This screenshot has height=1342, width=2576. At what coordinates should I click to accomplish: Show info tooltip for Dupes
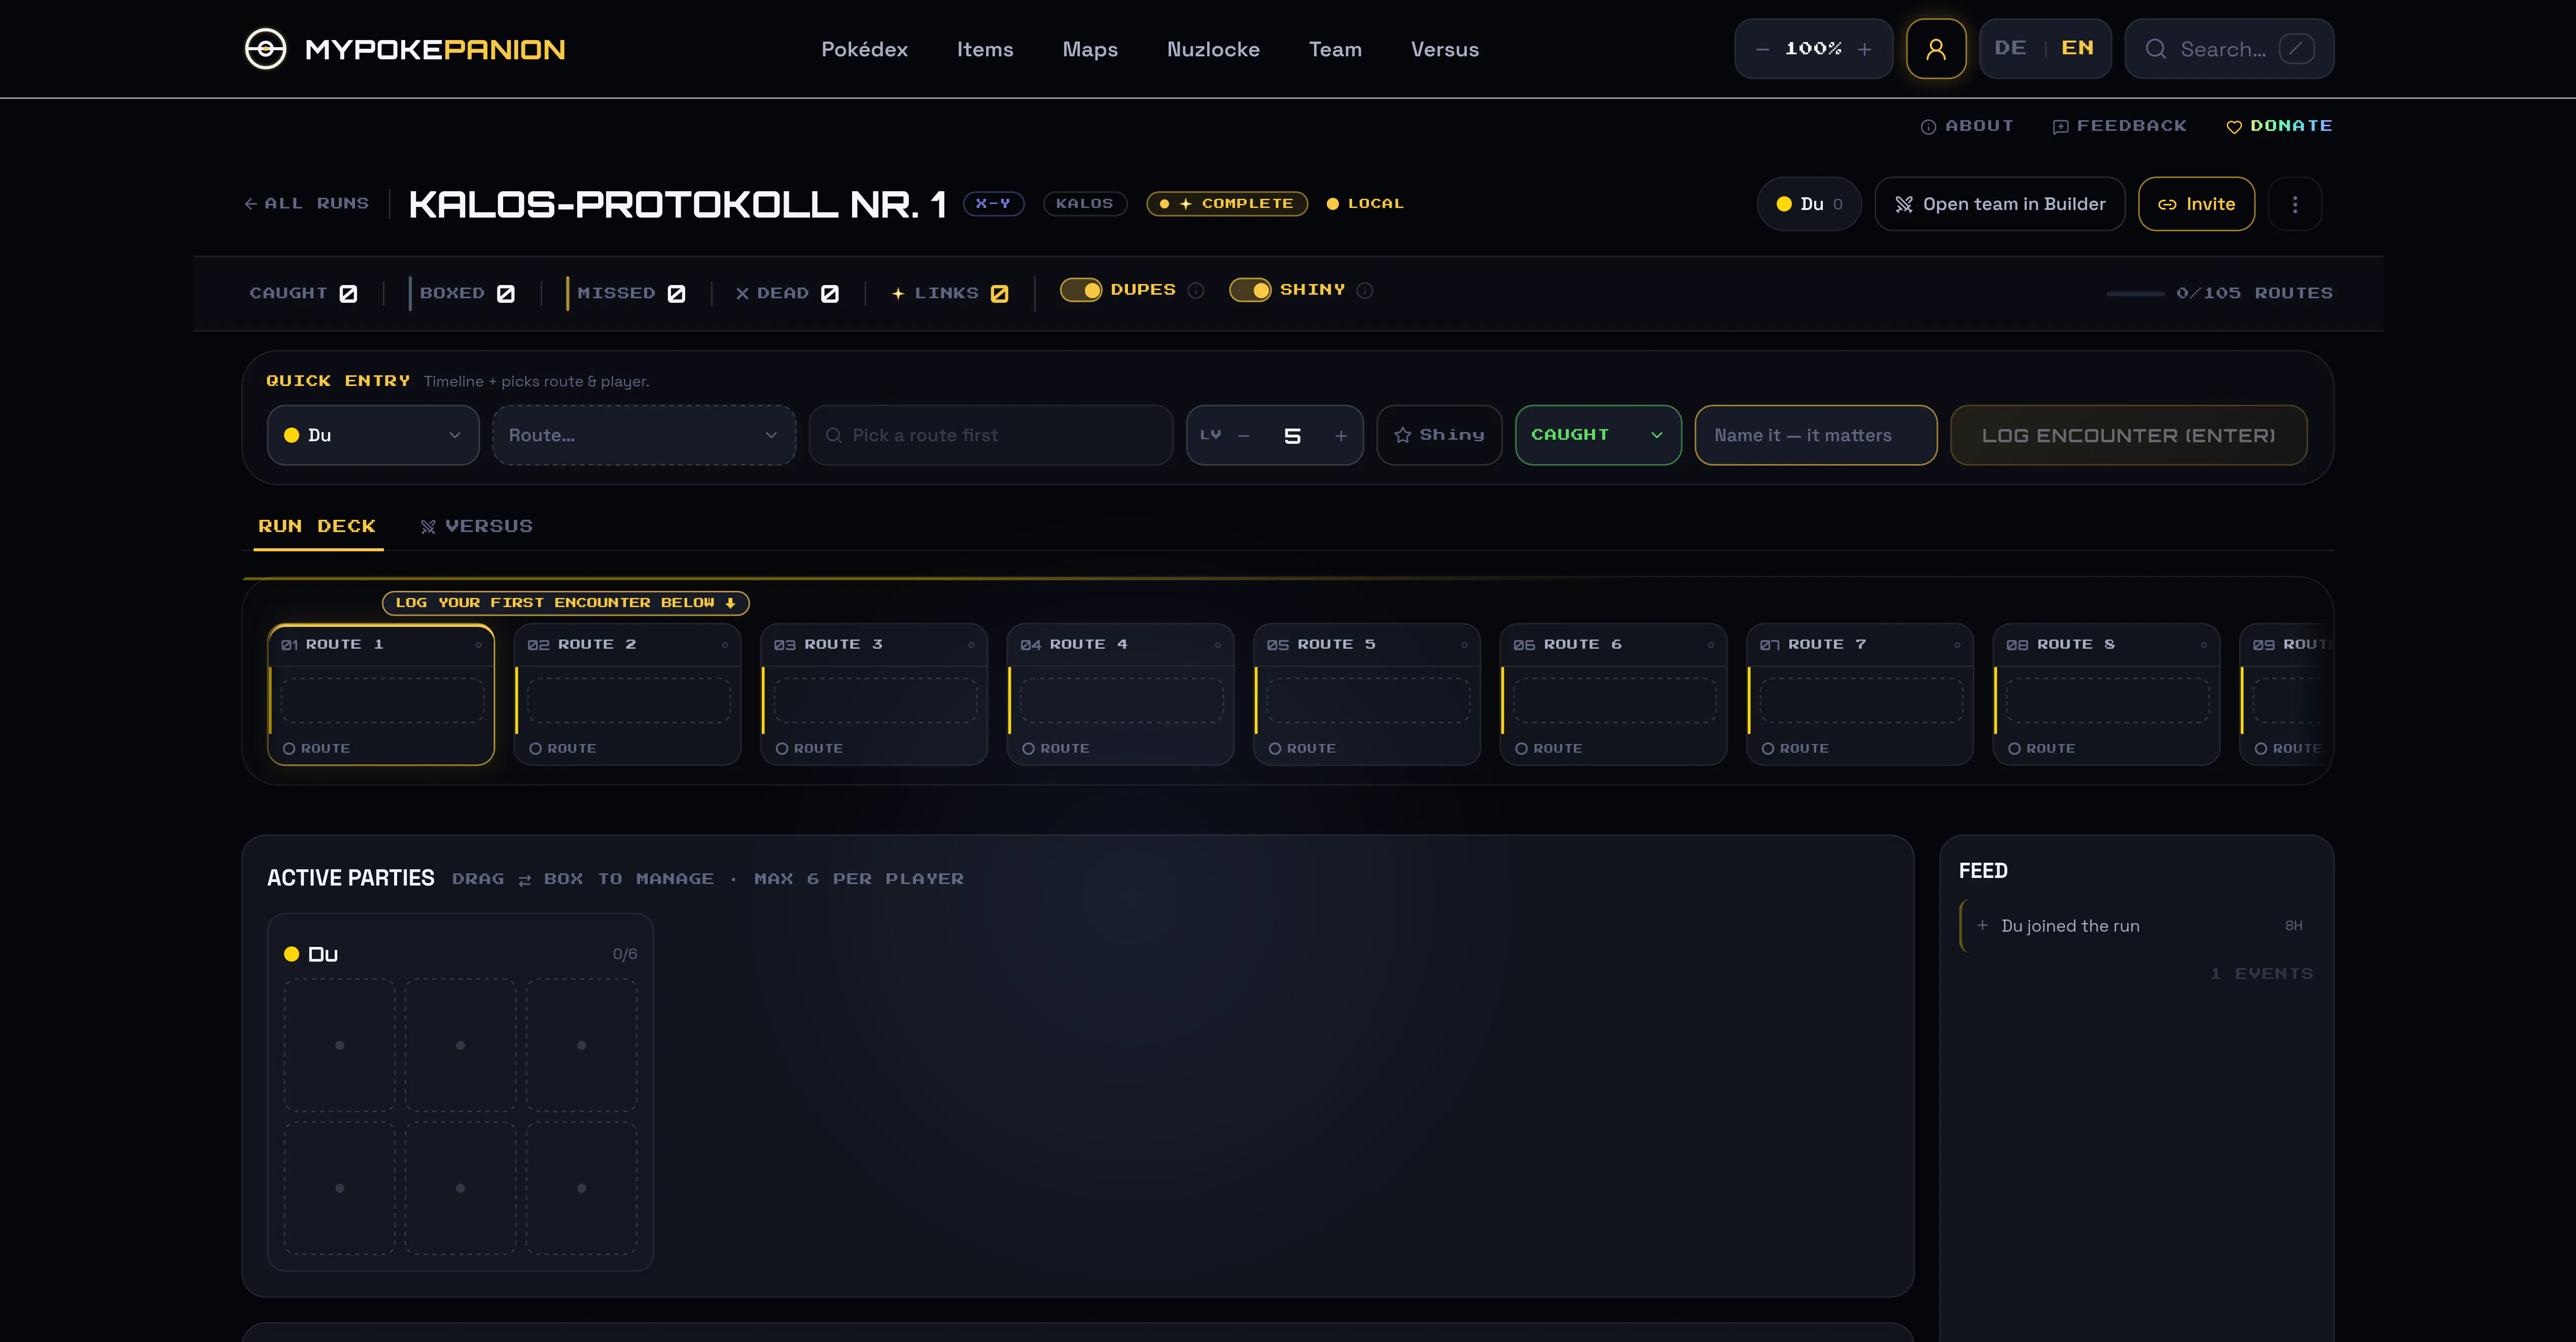[x=1196, y=290]
